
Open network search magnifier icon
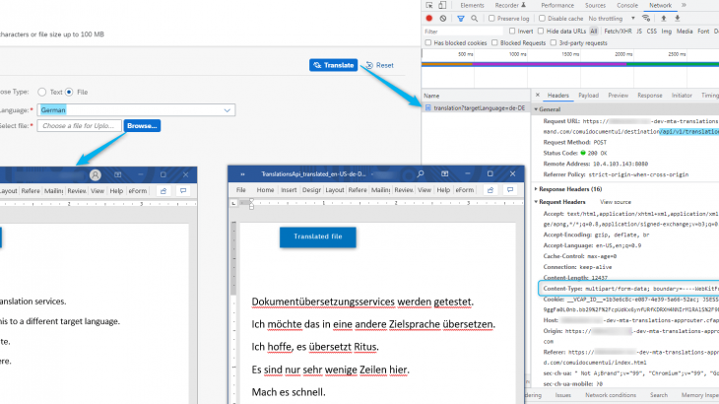click(x=474, y=19)
